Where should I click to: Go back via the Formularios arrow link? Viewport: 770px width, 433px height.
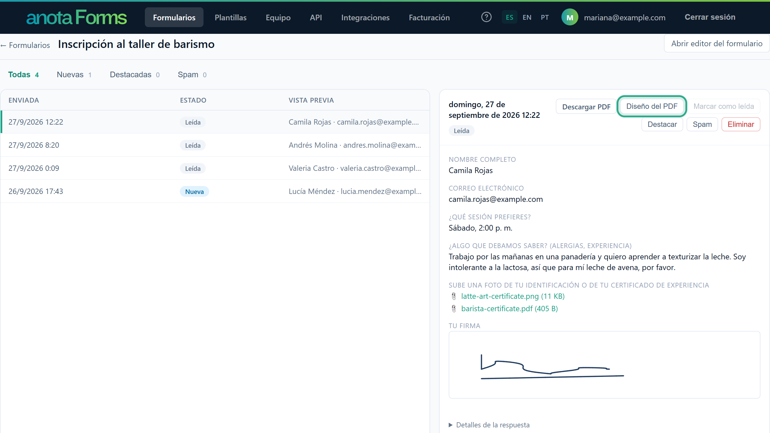pos(25,45)
